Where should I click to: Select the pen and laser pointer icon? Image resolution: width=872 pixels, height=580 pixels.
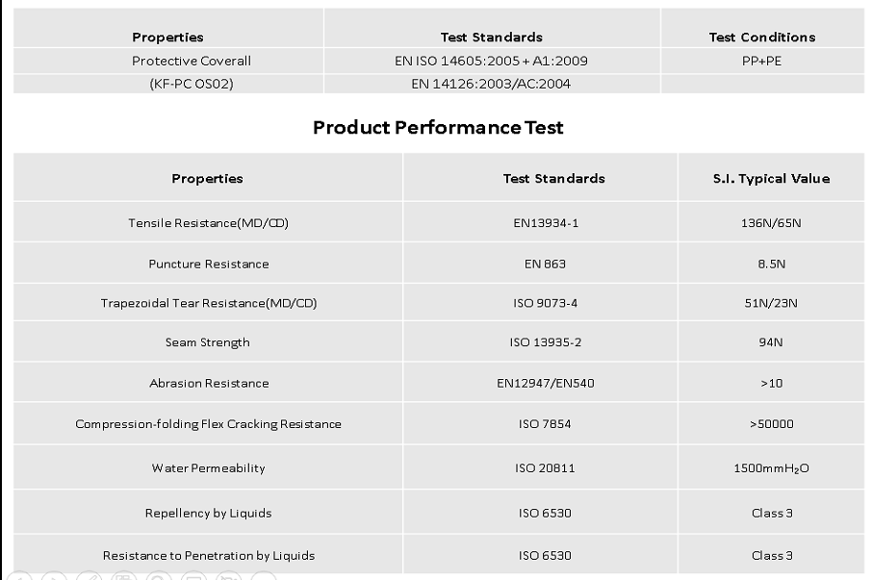(90, 577)
